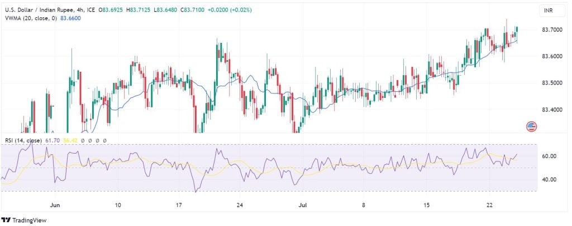Click the close price C83.7100 value
Screen dimensions: 572x226
[x=192, y=10]
